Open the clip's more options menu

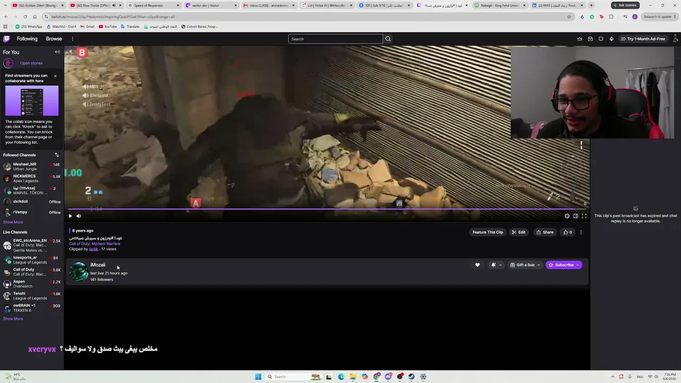click(581, 232)
